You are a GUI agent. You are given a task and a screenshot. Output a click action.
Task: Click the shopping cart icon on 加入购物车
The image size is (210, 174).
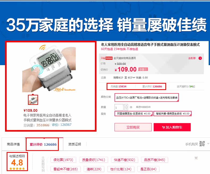(163, 127)
